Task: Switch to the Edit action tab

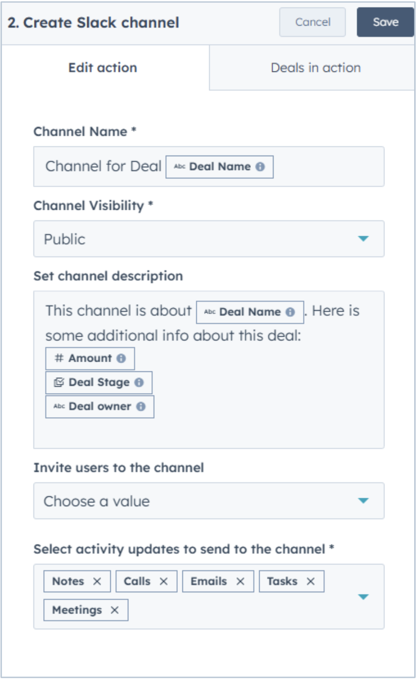Action: pyautogui.click(x=103, y=68)
